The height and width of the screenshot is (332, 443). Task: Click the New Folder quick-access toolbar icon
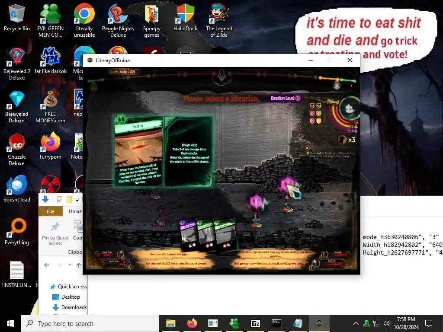tap(69, 200)
